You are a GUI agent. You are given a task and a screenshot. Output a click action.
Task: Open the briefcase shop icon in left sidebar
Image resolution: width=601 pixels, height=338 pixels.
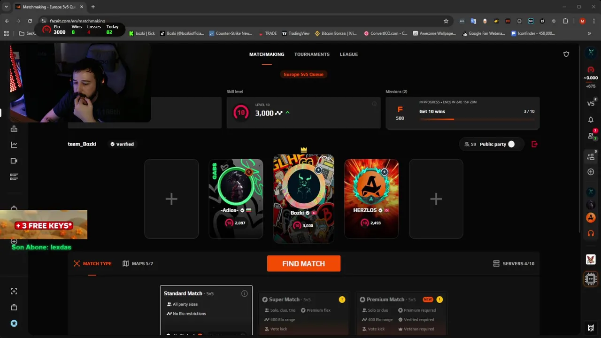14,307
